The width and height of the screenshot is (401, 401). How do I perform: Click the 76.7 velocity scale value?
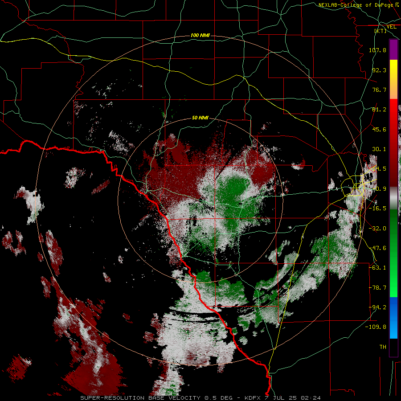click(x=379, y=90)
